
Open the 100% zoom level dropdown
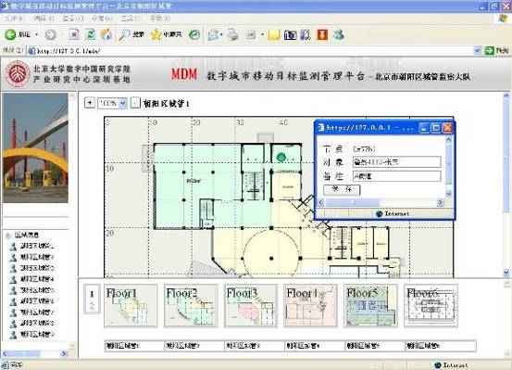point(112,103)
